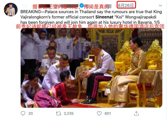Click the BREAKING tweet body text
The image size is (167, 120).
pyautogui.click(x=91, y=17)
